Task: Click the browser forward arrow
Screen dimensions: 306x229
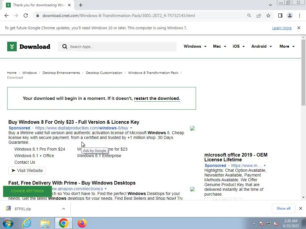Action: pyautogui.click(x=16, y=16)
